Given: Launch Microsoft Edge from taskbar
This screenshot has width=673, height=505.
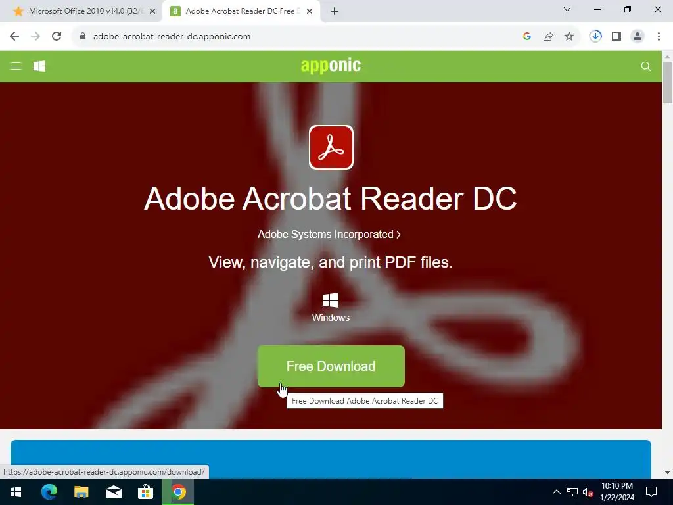Looking at the screenshot, I should click(49, 492).
